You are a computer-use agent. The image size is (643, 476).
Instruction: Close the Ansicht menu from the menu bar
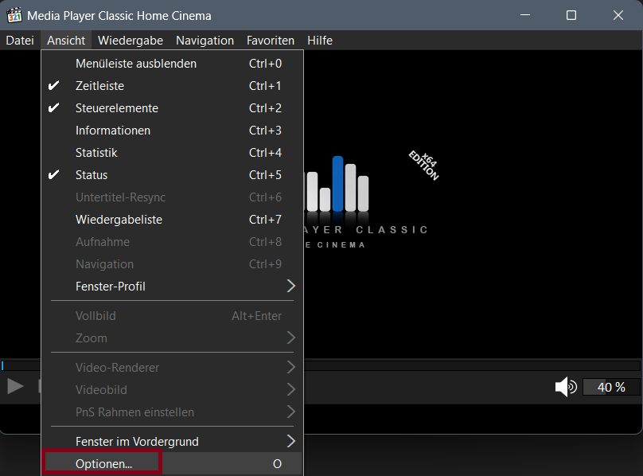(x=66, y=41)
